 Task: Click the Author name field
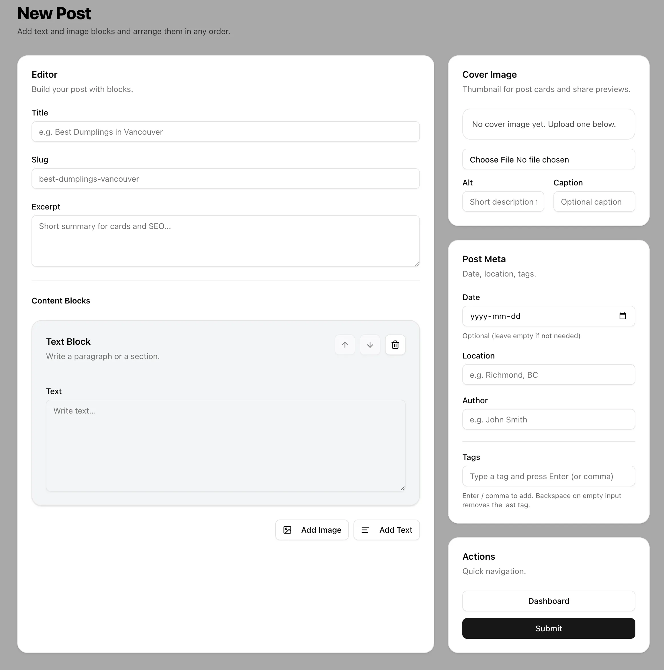pos(549,420)
